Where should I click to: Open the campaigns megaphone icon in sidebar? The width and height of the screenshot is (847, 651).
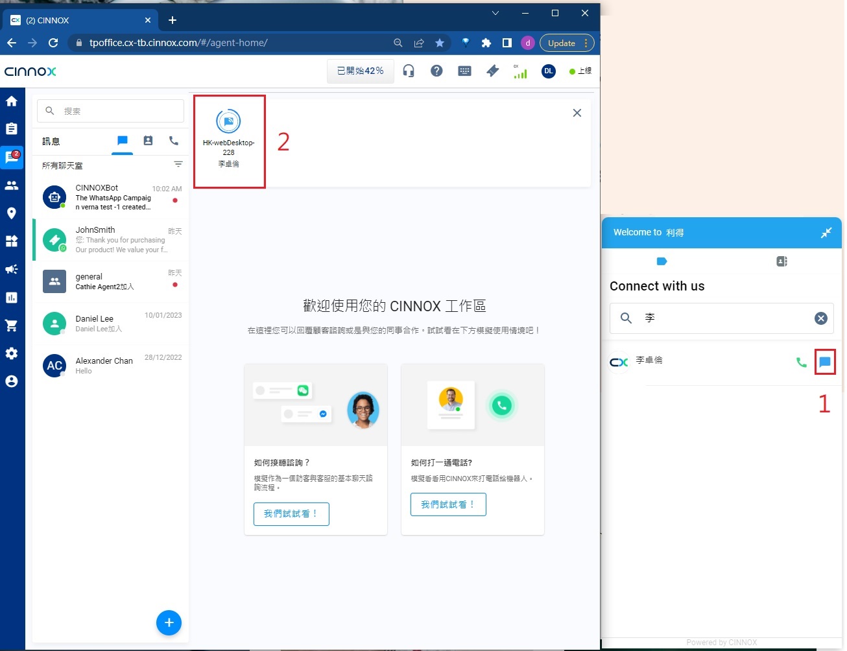click(x=12, y=269)
